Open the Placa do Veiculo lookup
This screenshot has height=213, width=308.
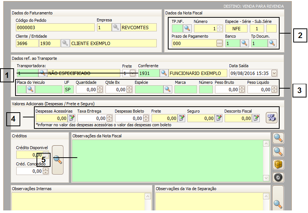coord(30,89)
